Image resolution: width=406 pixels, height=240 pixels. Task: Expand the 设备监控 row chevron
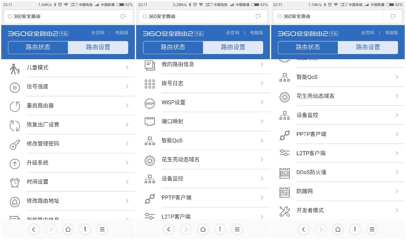262,179
